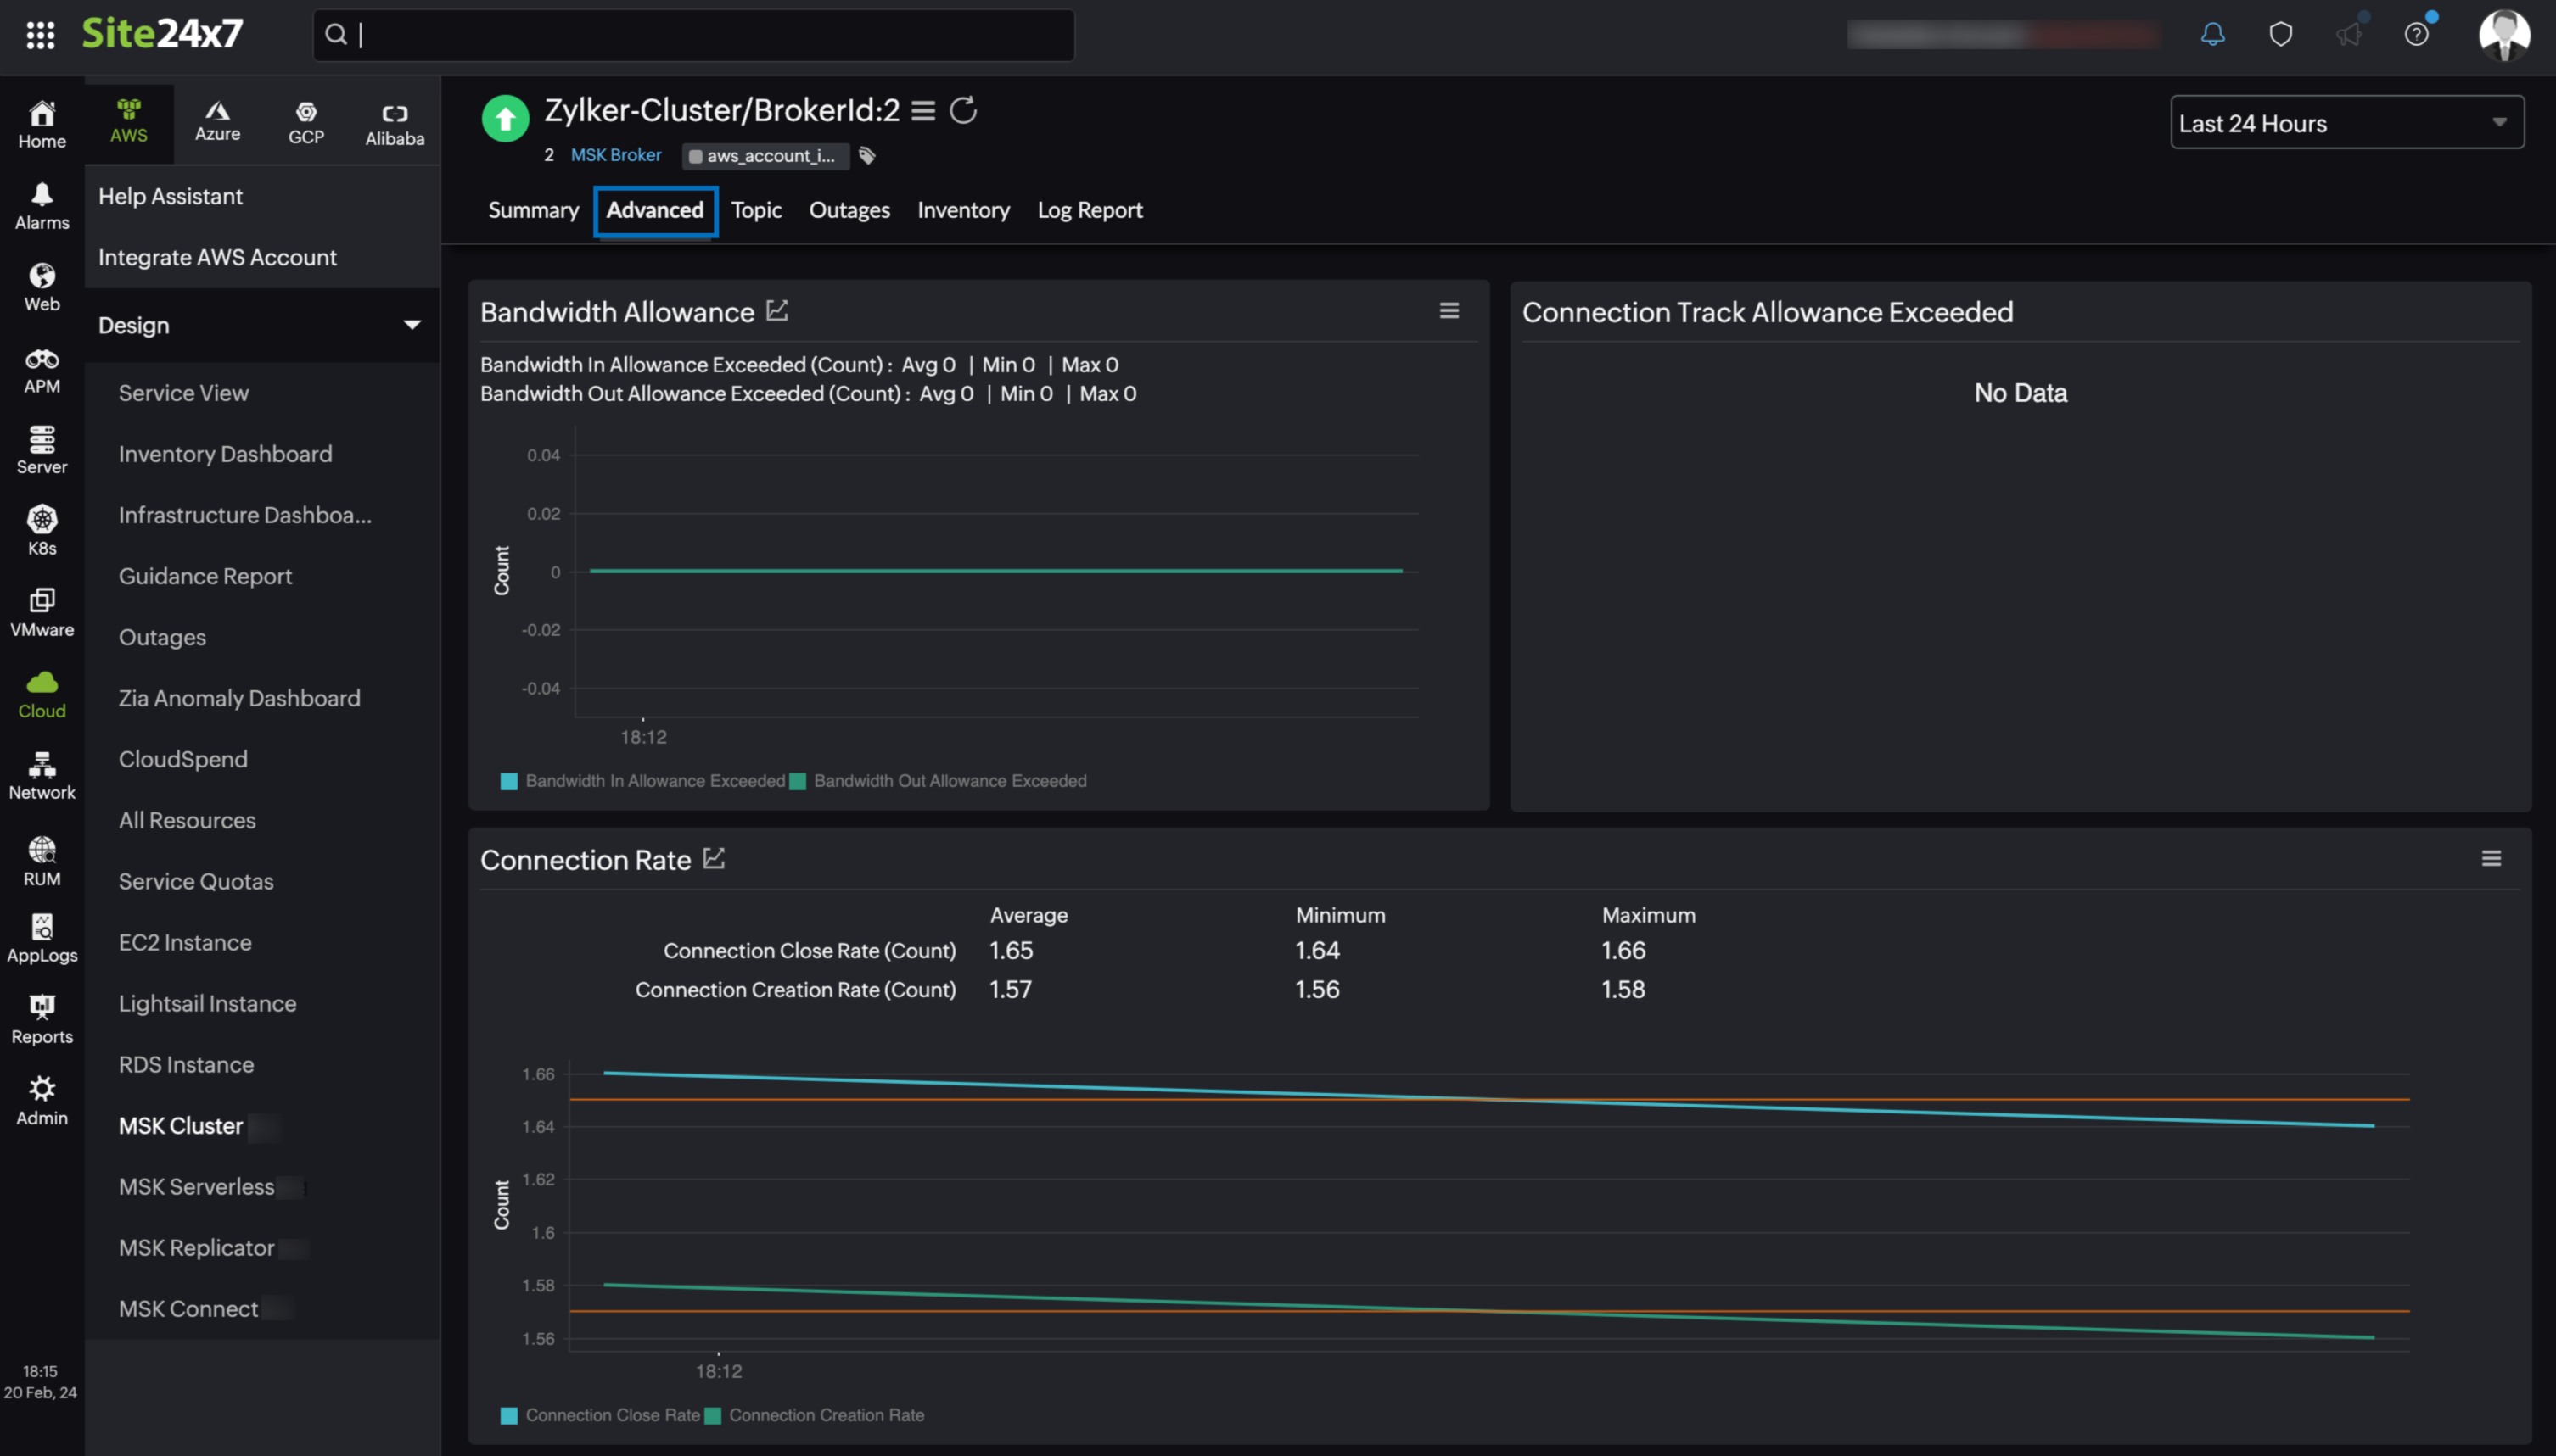Toggle Connection Creation Rate legend series

(x=826, y=1415)
